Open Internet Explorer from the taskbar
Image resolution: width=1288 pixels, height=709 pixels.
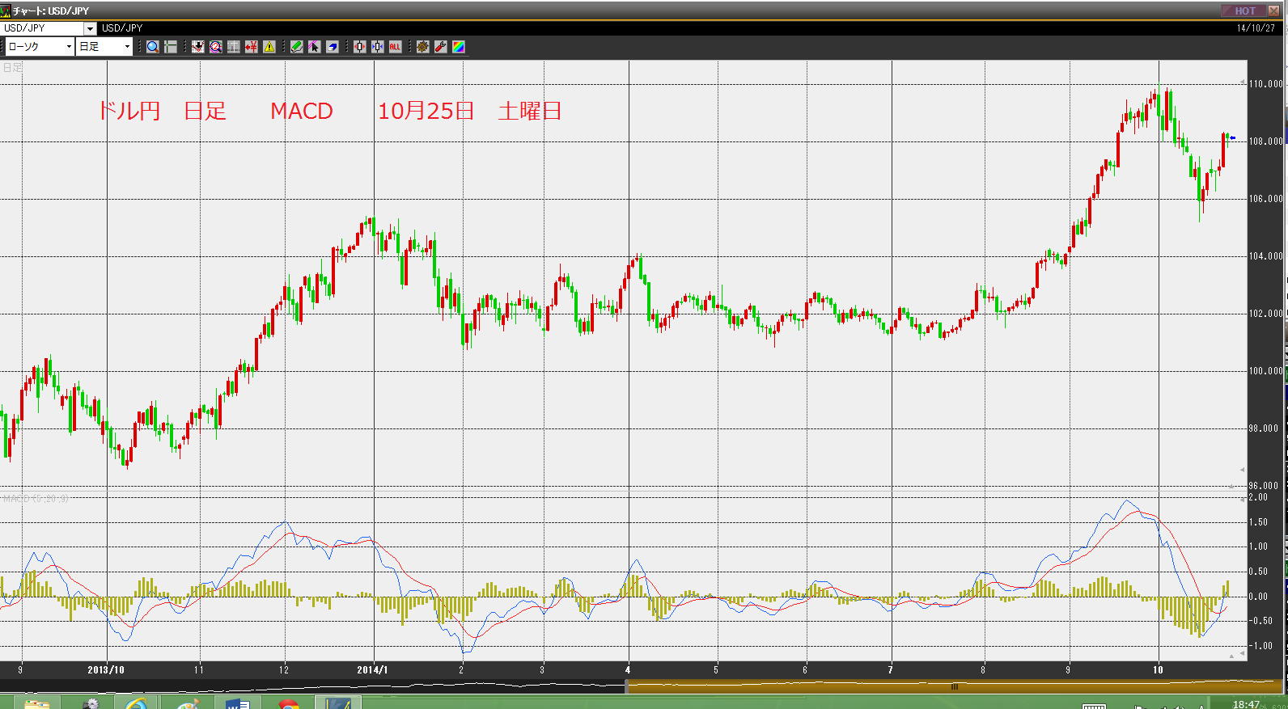click(x=137, y=703)
